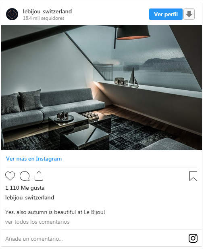Open the profile with Ver perfil button
Viewport: 208px width, 250px height.
[166, 14]
